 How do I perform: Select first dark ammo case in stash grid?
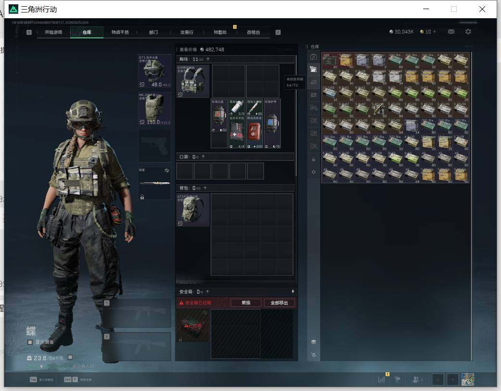pyautogui.click(x=330, y=60)
